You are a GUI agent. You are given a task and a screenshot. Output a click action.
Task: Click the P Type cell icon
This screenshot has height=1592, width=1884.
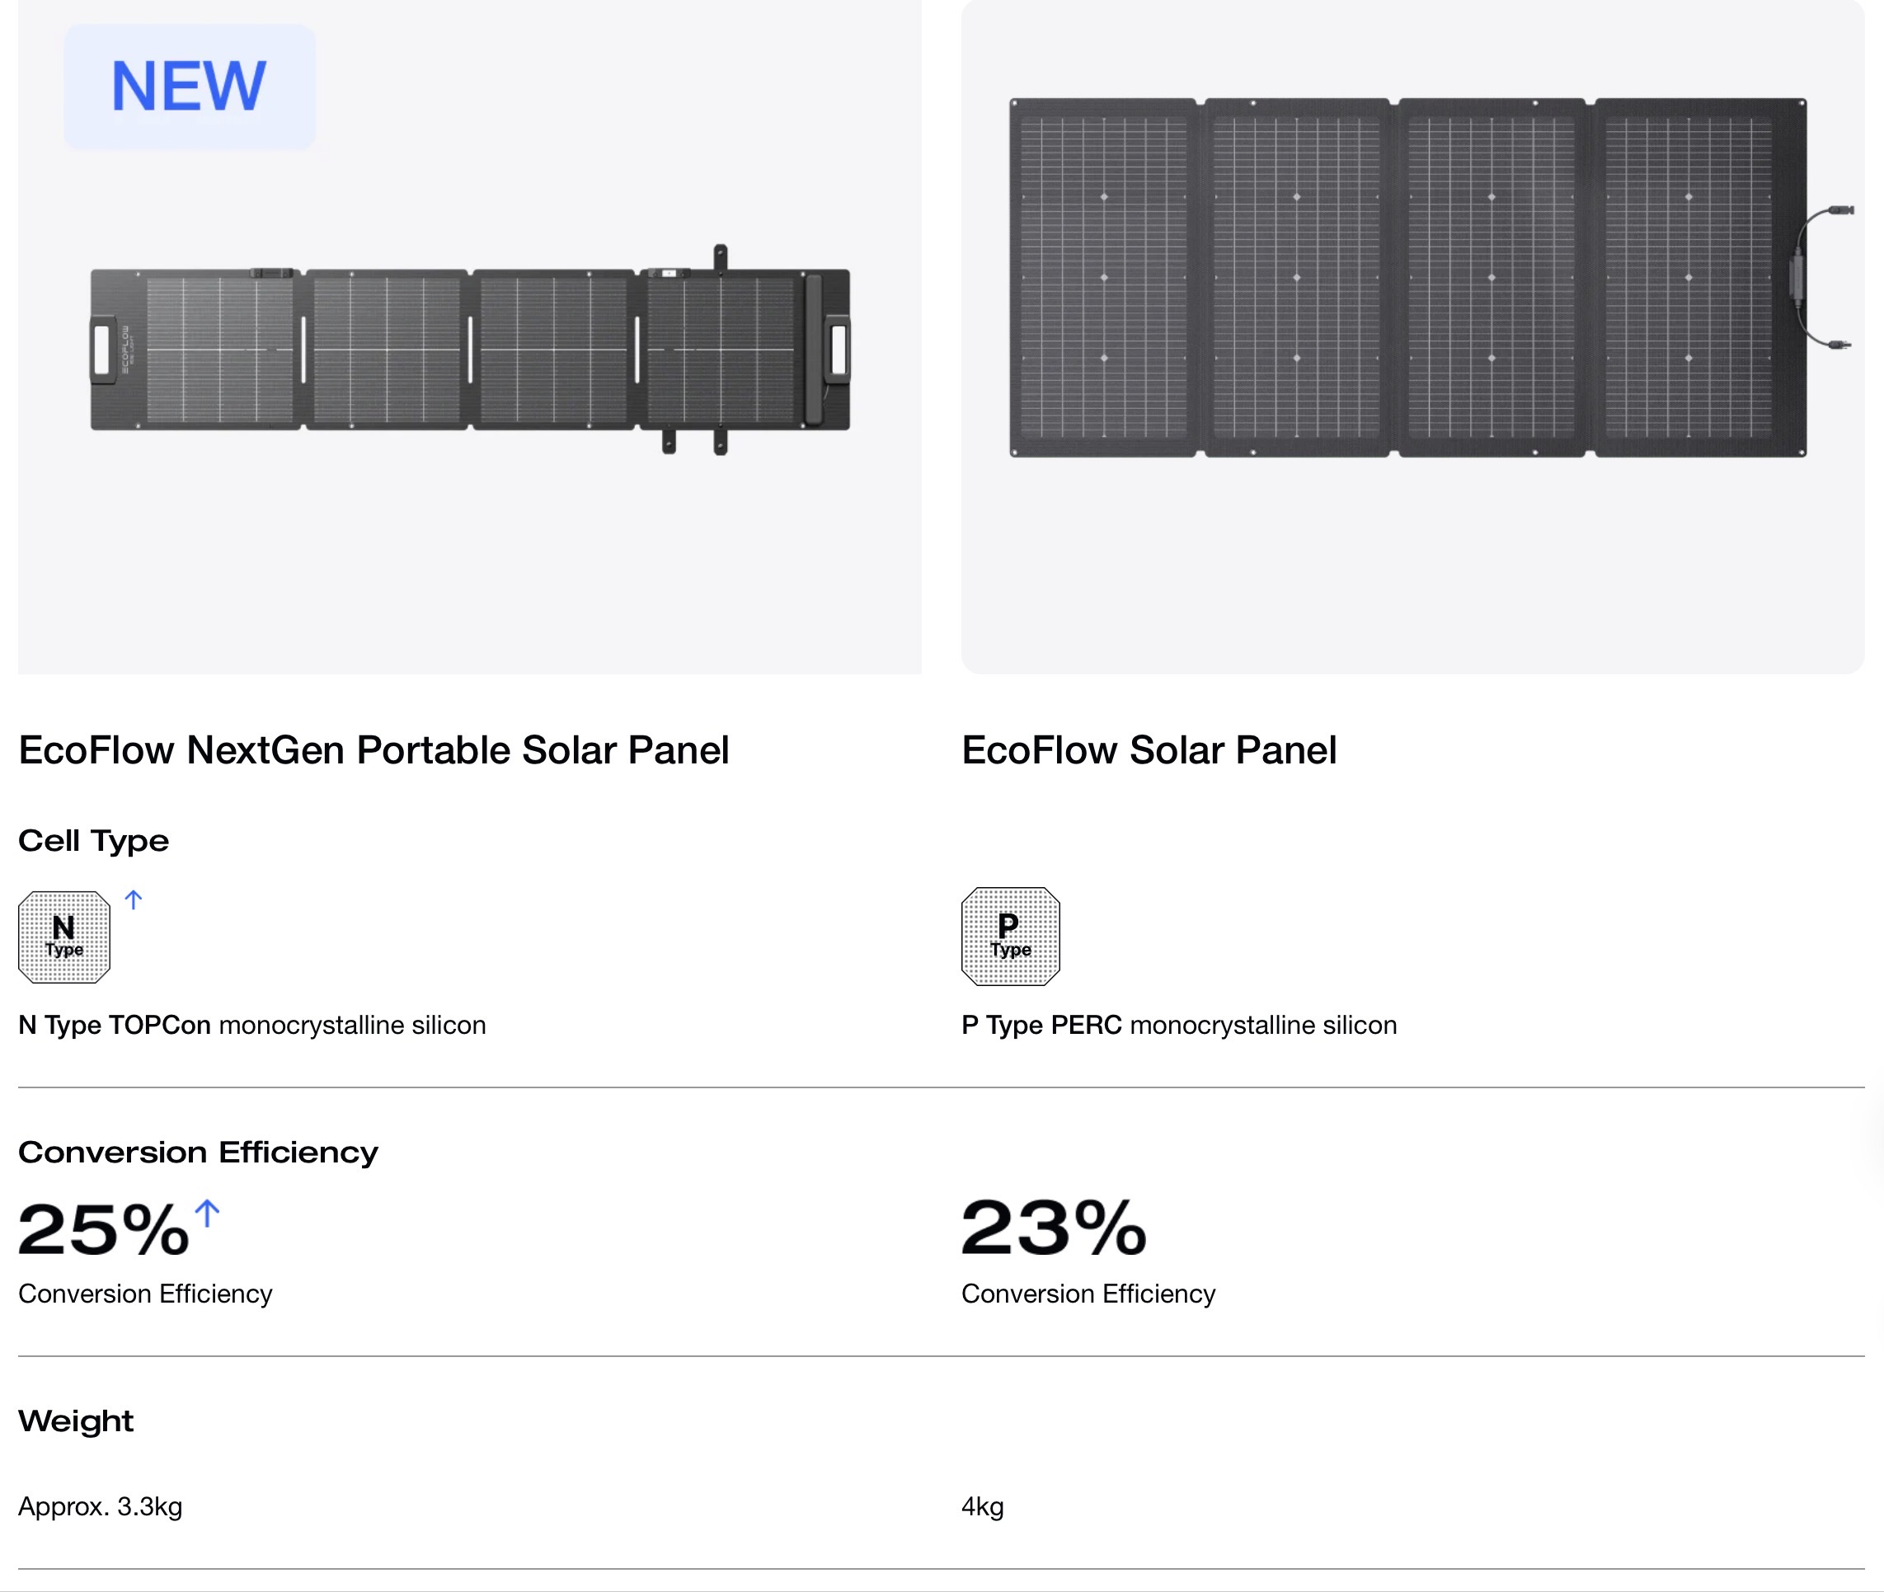pyautogui.click(x=1010, y=937)
